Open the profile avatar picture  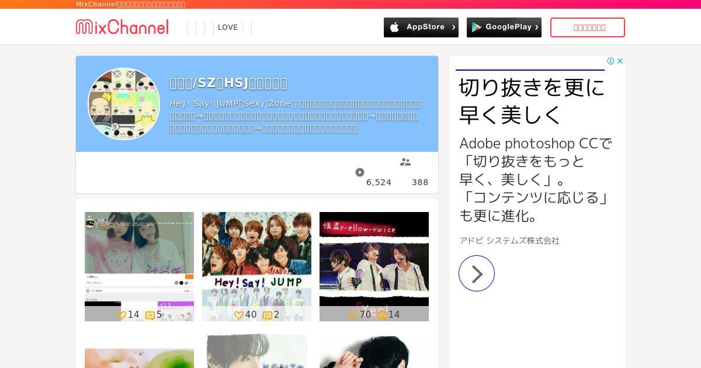point(124,104)
